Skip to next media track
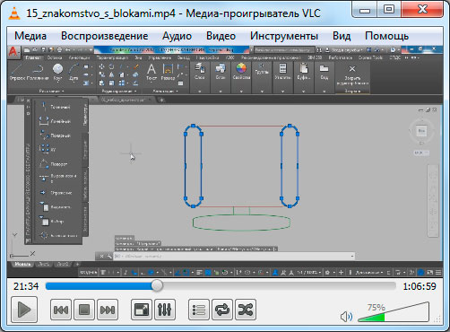This screenshot has height=332, width=450. [x=108, y=310]
